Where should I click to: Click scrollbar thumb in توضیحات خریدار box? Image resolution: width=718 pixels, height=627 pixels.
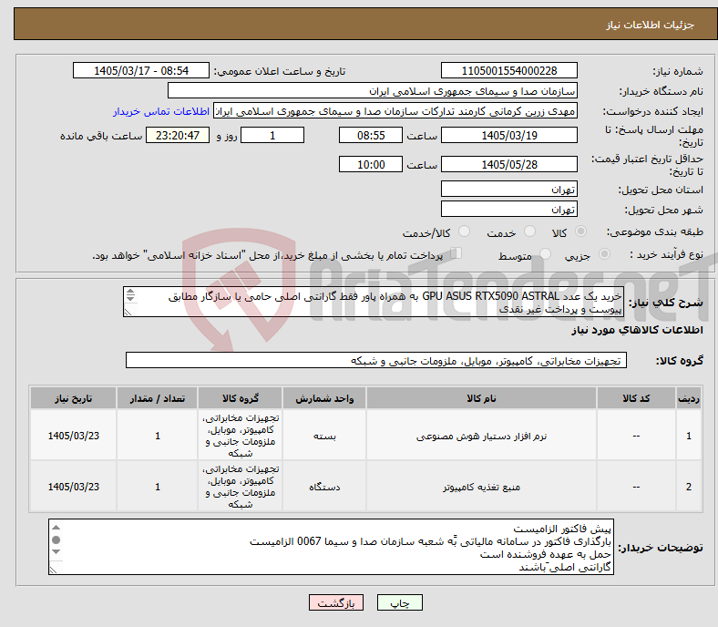[56, 540]
